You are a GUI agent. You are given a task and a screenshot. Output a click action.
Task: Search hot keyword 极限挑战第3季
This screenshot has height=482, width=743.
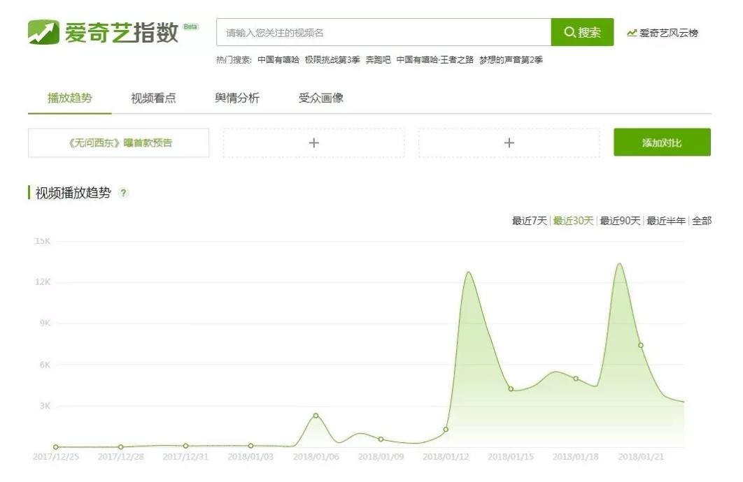coord(332,59)
